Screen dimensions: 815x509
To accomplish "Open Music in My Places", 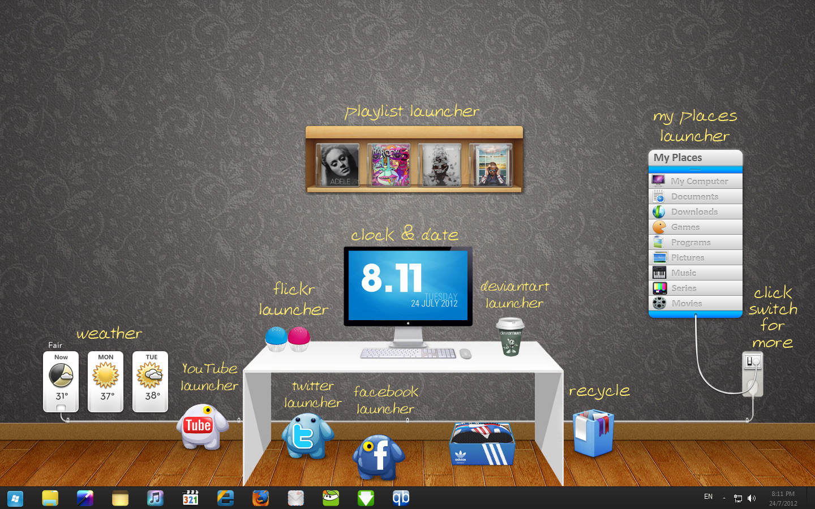I will (x=695, y=273).
